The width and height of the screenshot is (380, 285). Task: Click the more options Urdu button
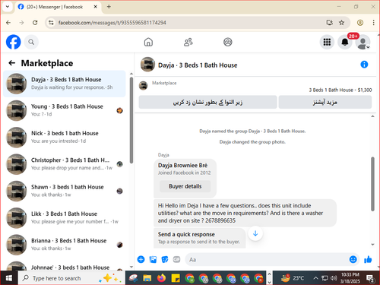[325, 102]
